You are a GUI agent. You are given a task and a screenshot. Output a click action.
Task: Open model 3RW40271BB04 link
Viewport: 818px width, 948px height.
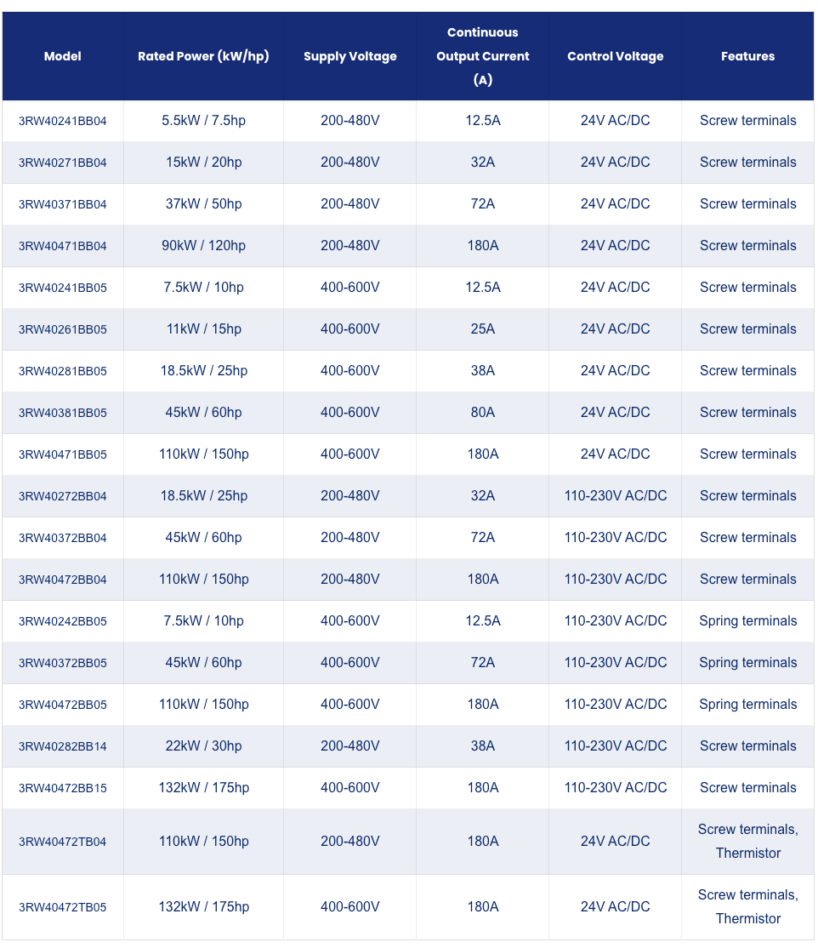(x=62, y=163)
